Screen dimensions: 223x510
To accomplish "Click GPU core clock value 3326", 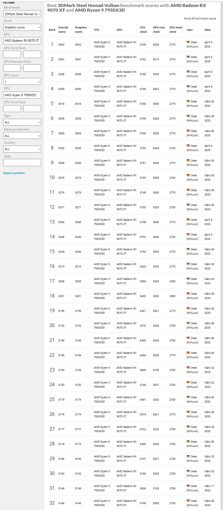I will (156, 44).
